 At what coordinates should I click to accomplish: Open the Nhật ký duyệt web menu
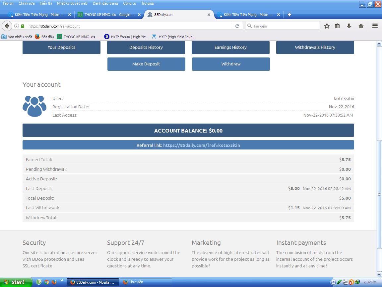72,3
